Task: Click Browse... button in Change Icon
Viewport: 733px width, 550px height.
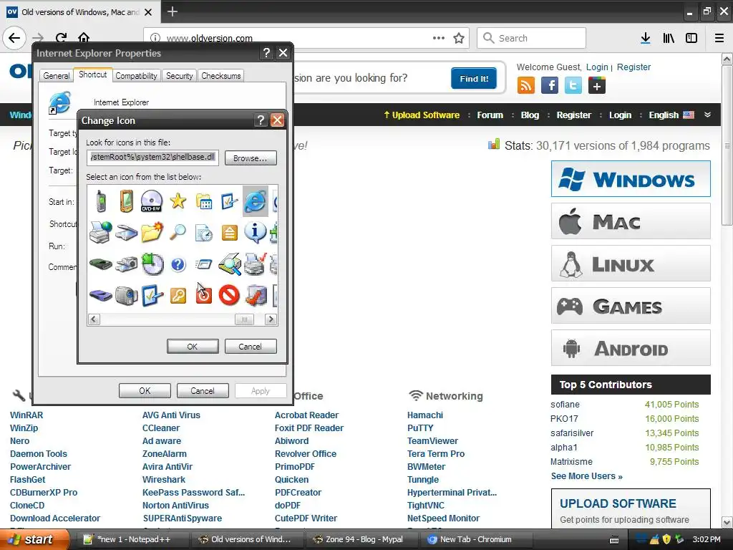Action: (251, 158)
